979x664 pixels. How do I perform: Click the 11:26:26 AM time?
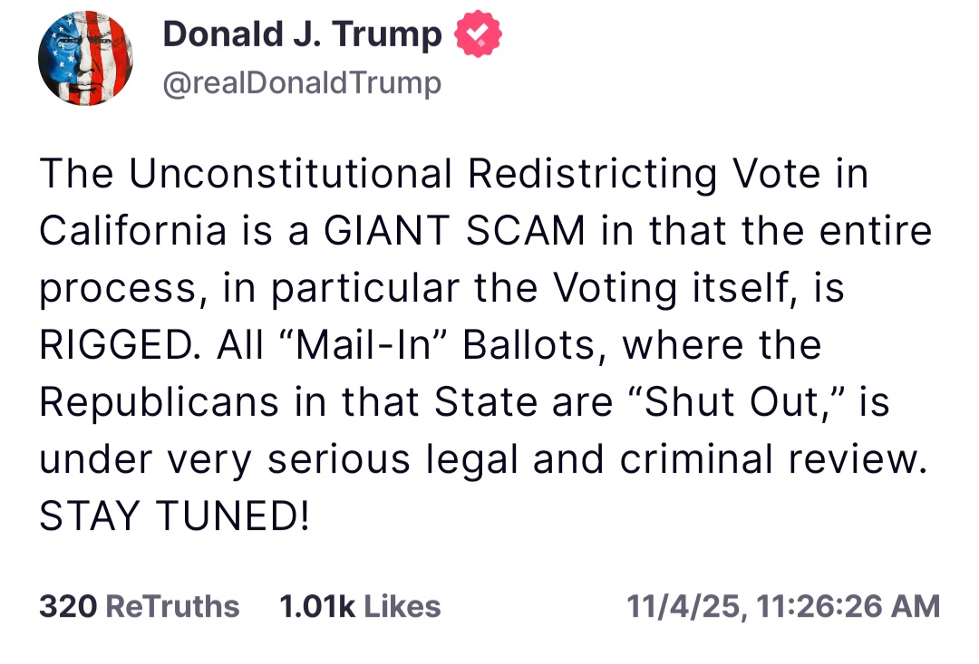click(x=848, y=606)
